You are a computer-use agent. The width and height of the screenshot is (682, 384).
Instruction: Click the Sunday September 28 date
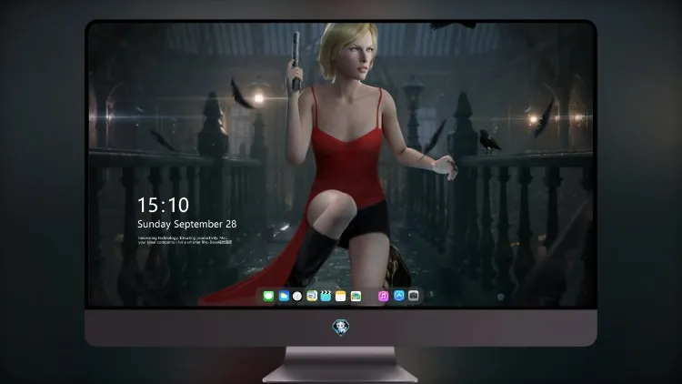click(x=187, y=224)
